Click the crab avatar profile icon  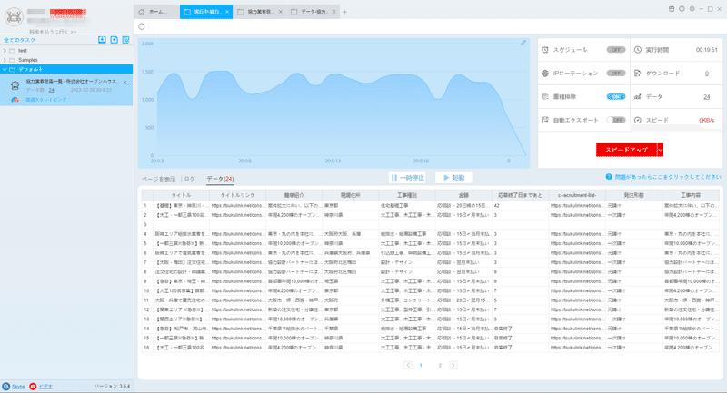click(x=14, y=17)
